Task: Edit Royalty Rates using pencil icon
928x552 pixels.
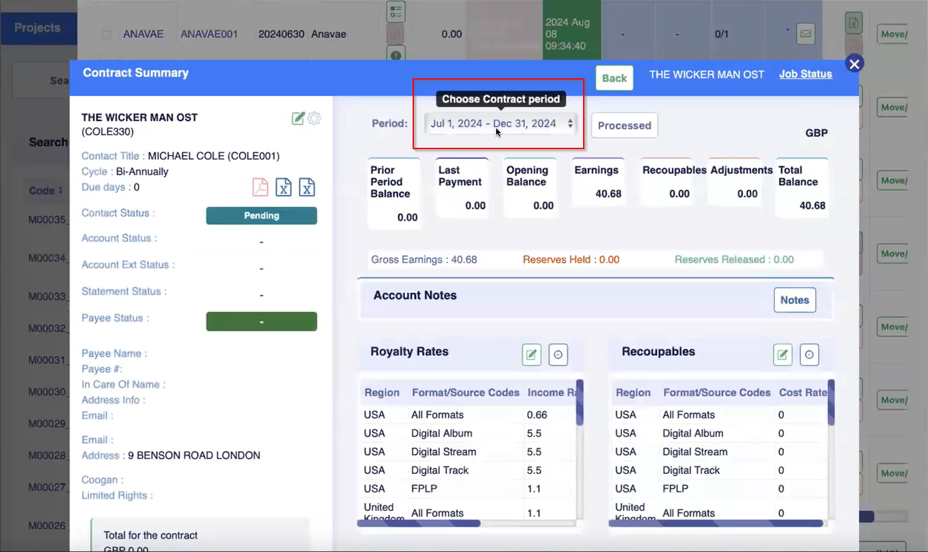Action: pyautogui.click(x=531, y=355)
